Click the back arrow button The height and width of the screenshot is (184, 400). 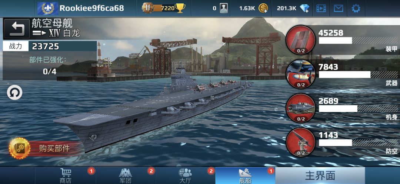tap(17, 29)
